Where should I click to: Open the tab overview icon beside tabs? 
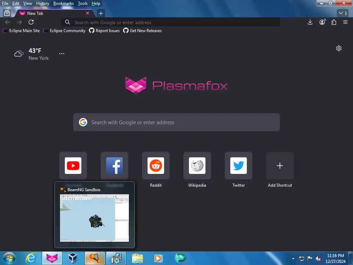pyautogui.click(x=7, y=13)
